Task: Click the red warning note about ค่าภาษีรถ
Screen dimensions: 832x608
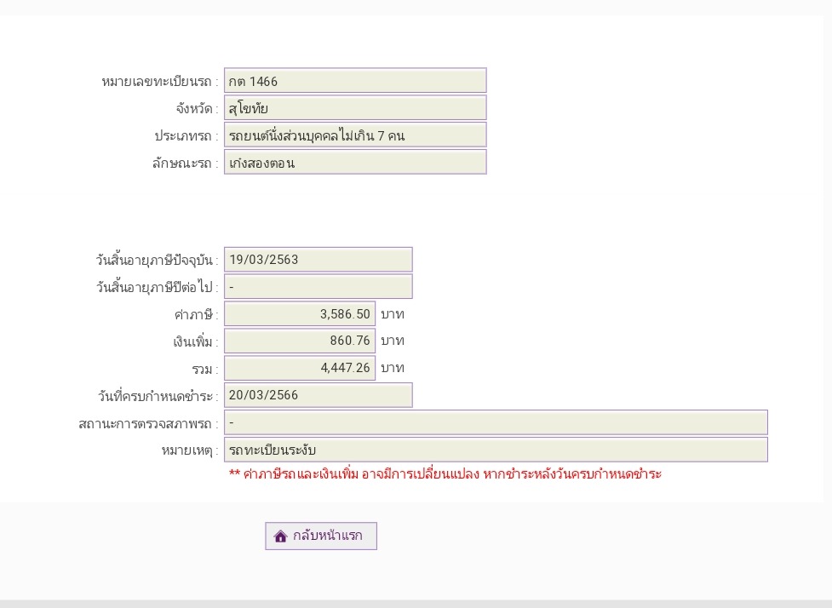Action: (x=445, y=473)
